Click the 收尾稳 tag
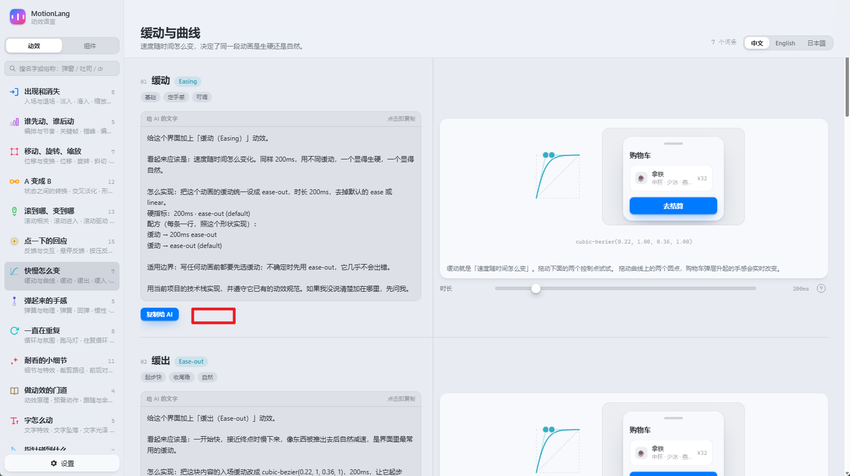This screenshot has width=850, height=476. [x=182, y=377]
